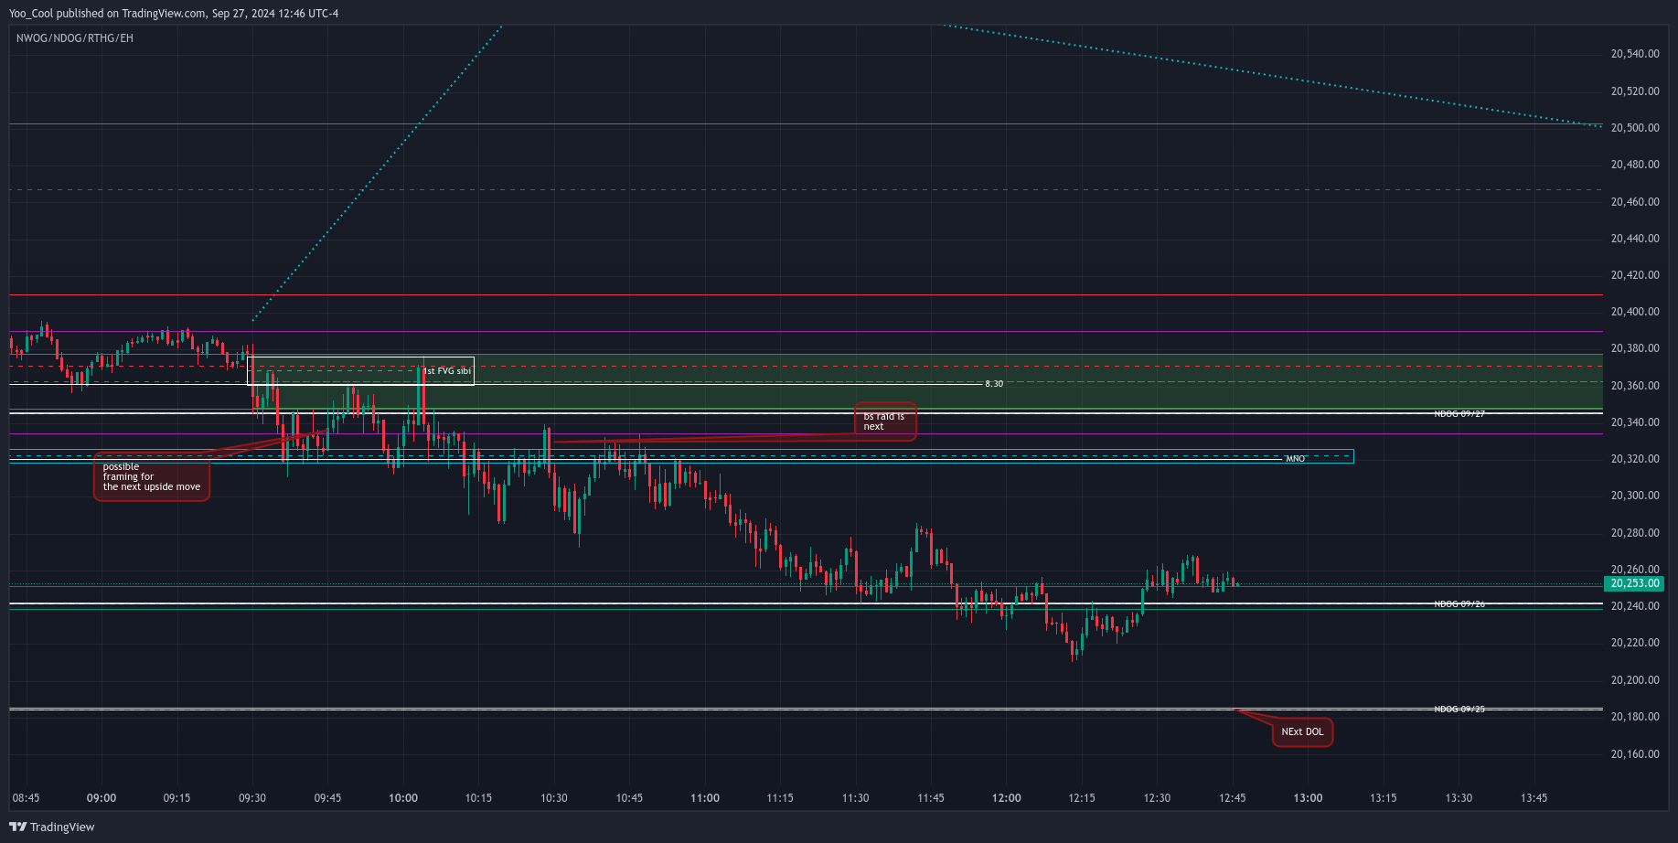This screenshot has width=1678, height=843.
Task: Click the 13:30 time axis label
Action: coord(1459,798)
